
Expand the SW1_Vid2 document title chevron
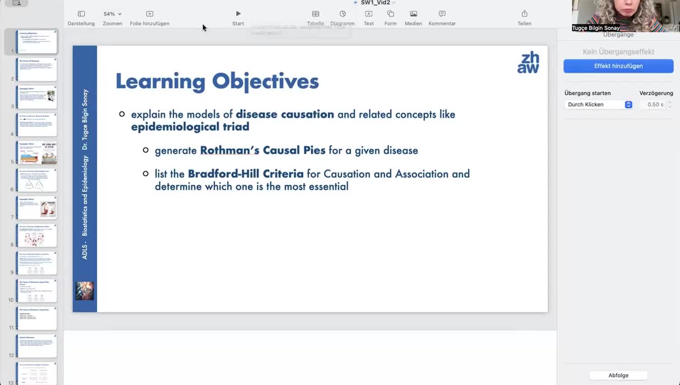394,3
